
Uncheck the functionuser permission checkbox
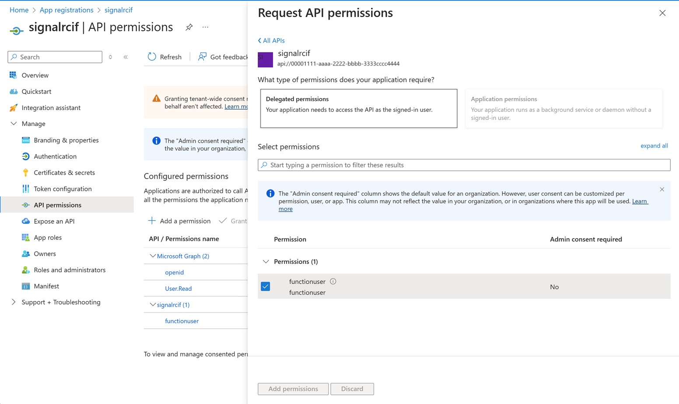click(x=266, y=287)
